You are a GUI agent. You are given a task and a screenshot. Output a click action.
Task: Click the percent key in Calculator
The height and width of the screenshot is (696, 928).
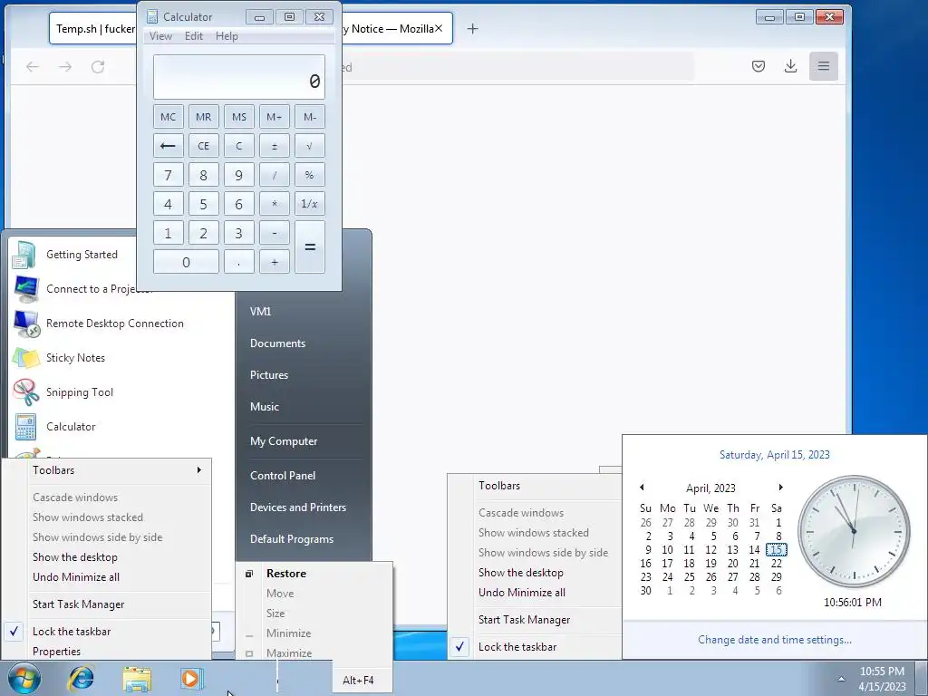310,175
